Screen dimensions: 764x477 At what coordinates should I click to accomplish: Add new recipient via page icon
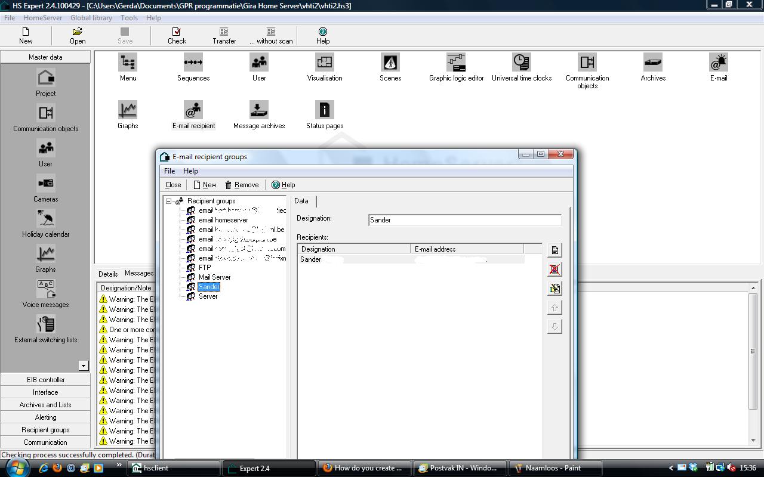[x=554, y=250]
